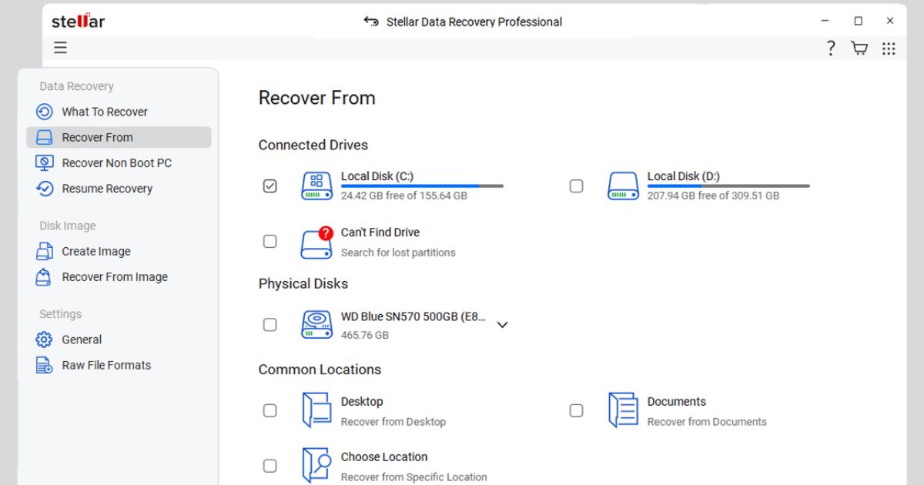This screenshot has height=485, width=924.
Task: Click the Desktop label
Action: point(362,402)
